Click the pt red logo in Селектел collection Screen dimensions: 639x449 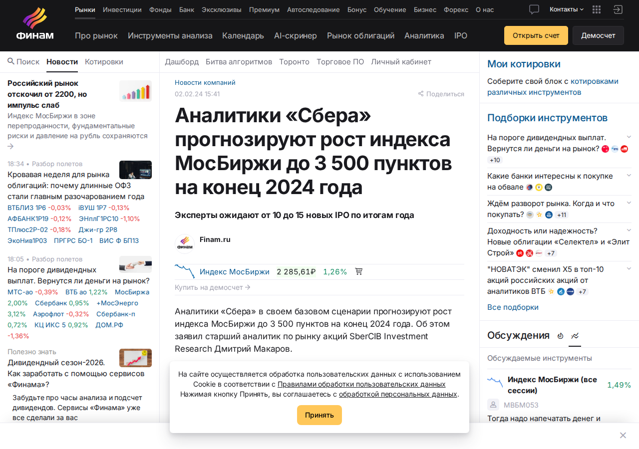click(520, 253)
